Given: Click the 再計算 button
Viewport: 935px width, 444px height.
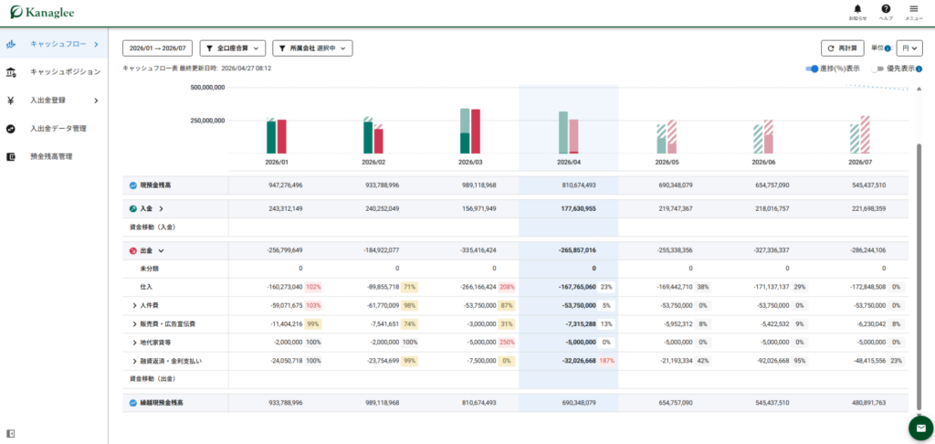Looking at the screenshot, I should click(x=843, y=48).
